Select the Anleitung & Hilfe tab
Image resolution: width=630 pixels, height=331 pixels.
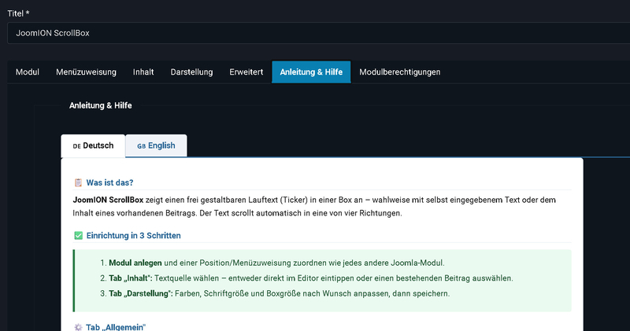coord(311,72)
